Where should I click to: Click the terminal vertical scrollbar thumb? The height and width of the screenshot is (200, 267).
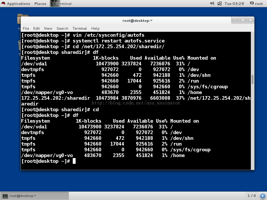(x=252, y=79)
